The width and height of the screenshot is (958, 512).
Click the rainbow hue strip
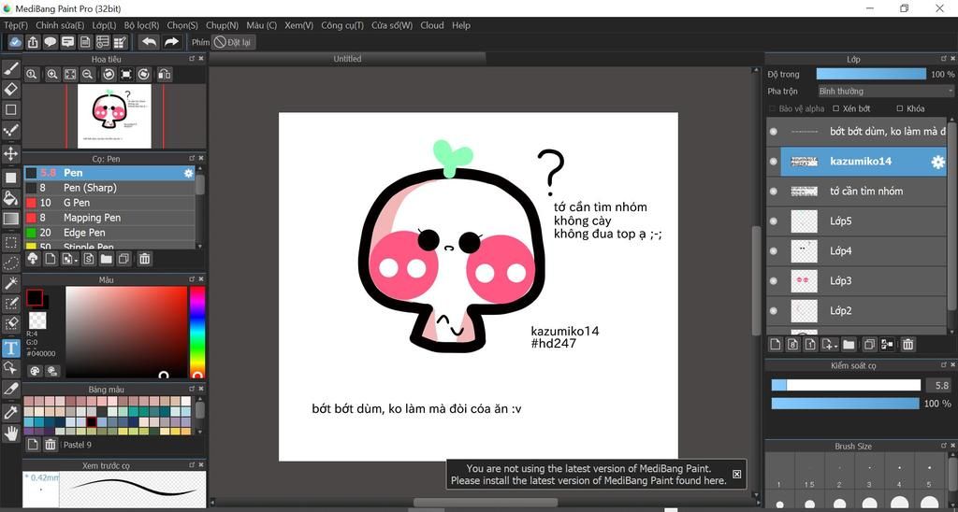[x=197, y=332]
